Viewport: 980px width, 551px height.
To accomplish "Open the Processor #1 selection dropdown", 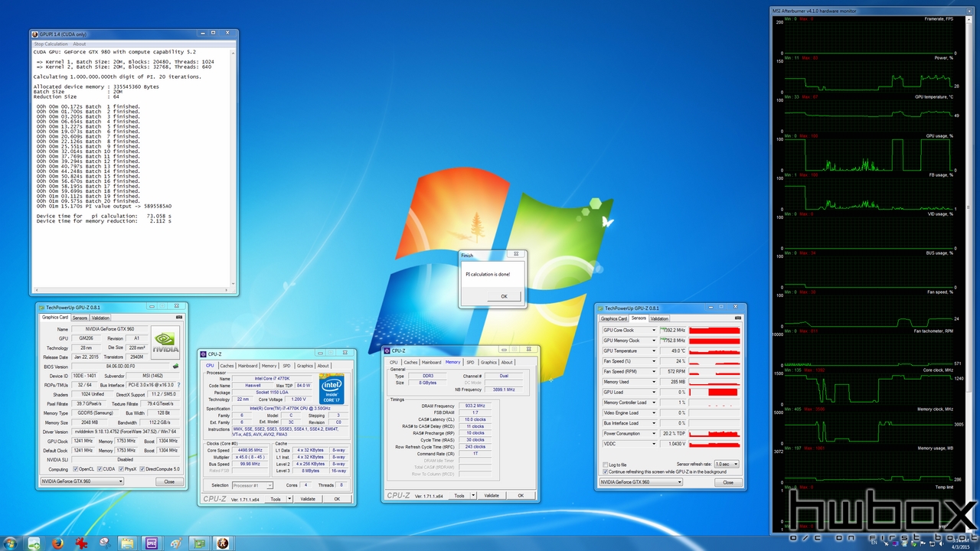I will click(253, 485).
